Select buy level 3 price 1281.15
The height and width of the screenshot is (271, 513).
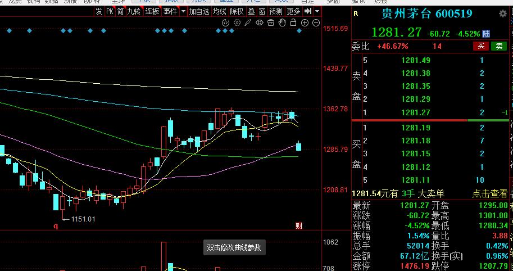[416, 154]
